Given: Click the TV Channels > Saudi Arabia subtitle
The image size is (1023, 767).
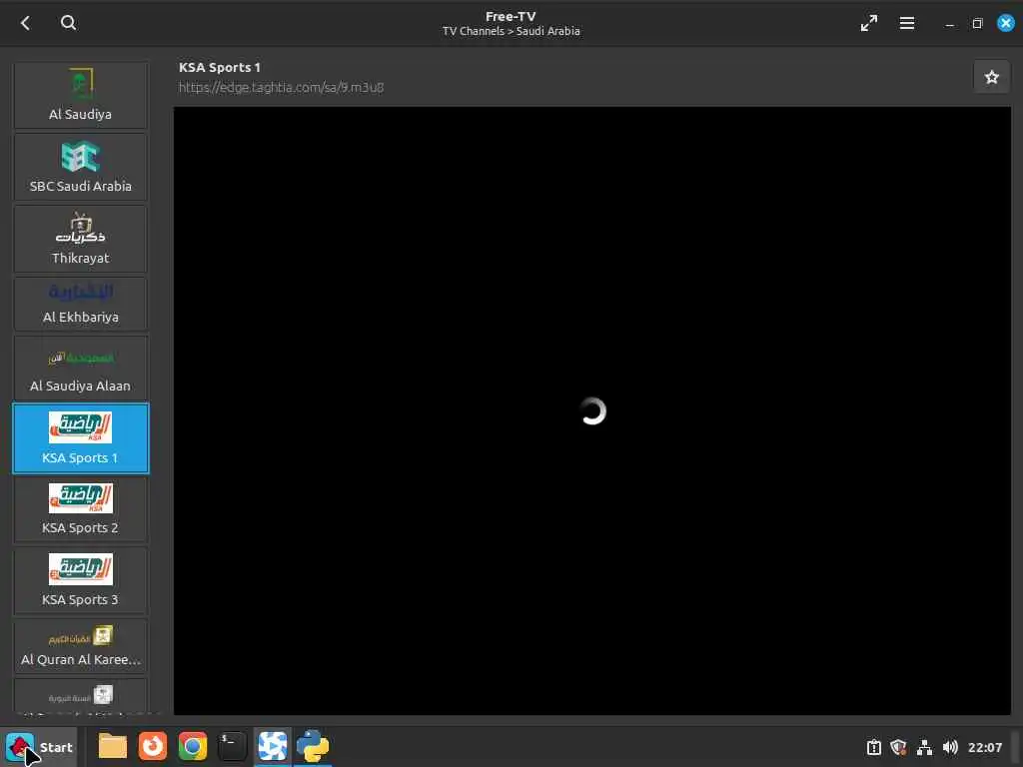Looking at the screenshot, I should [511, 31].
